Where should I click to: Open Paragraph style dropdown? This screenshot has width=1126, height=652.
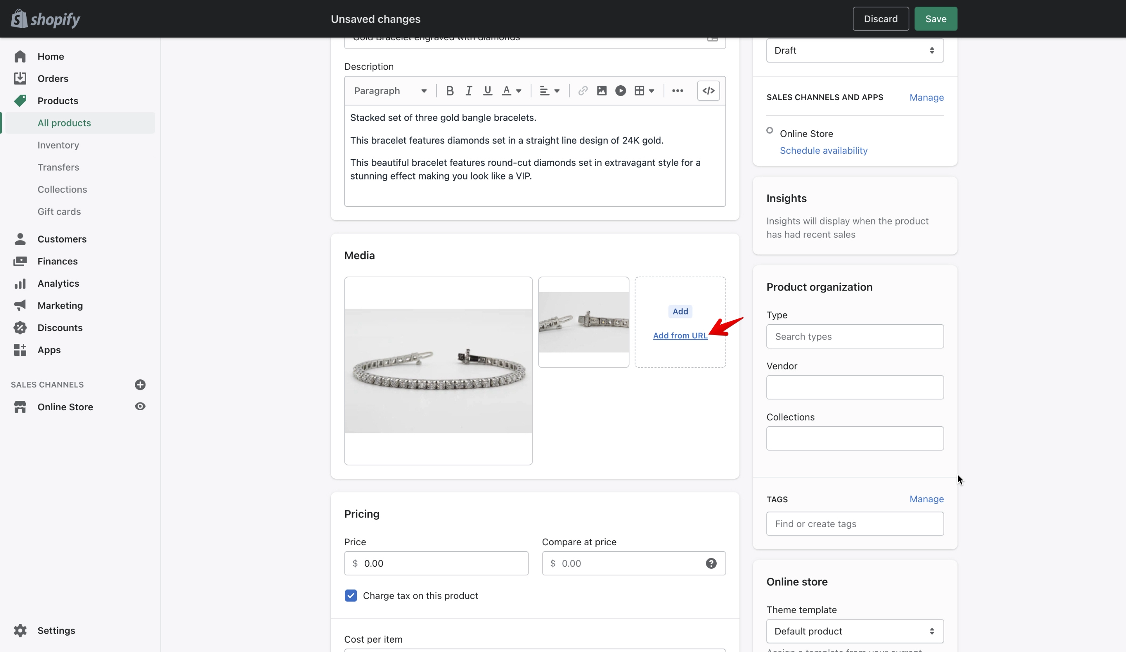[x=390, y=91]
